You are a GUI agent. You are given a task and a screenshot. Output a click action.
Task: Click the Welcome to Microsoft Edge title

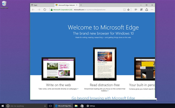tap(103, 27)
